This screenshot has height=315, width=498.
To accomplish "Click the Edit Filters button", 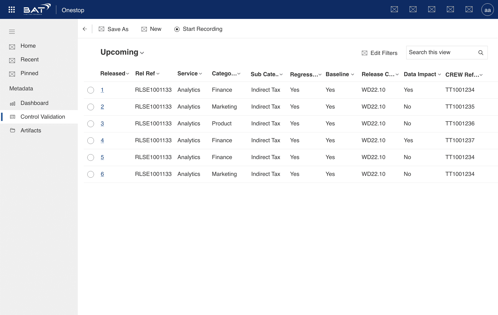I will (380, 53).
